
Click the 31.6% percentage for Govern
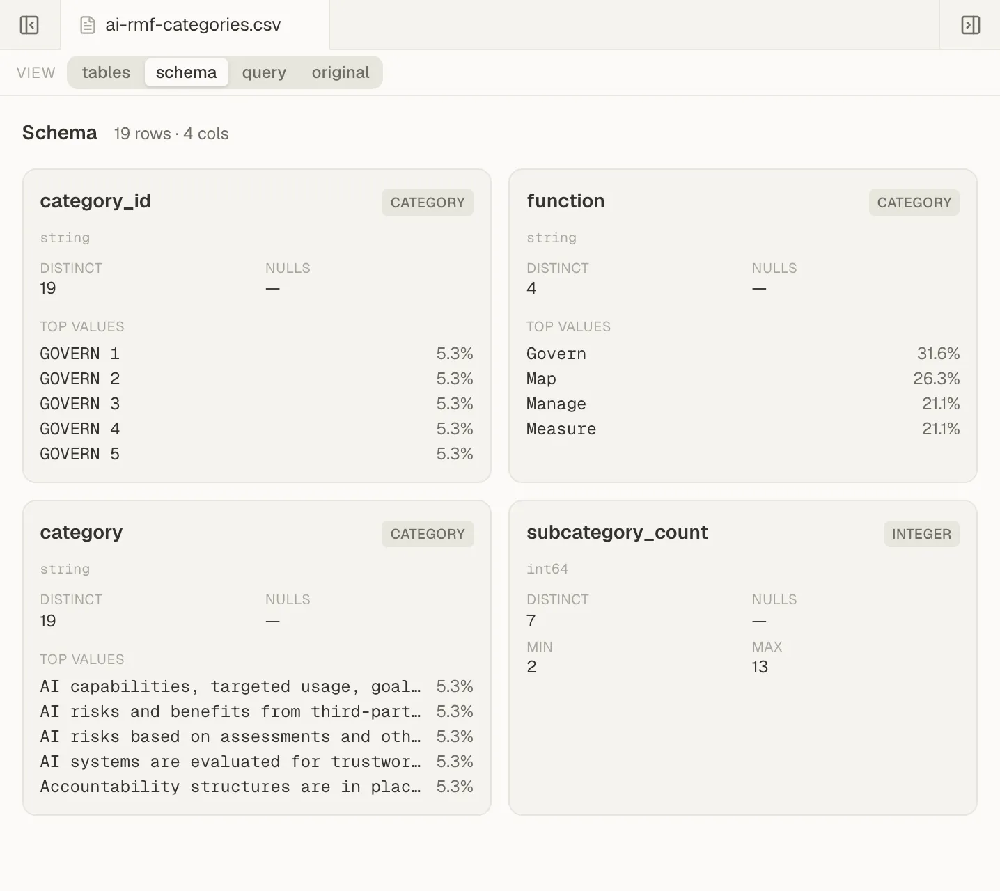(x=938, y=354)
